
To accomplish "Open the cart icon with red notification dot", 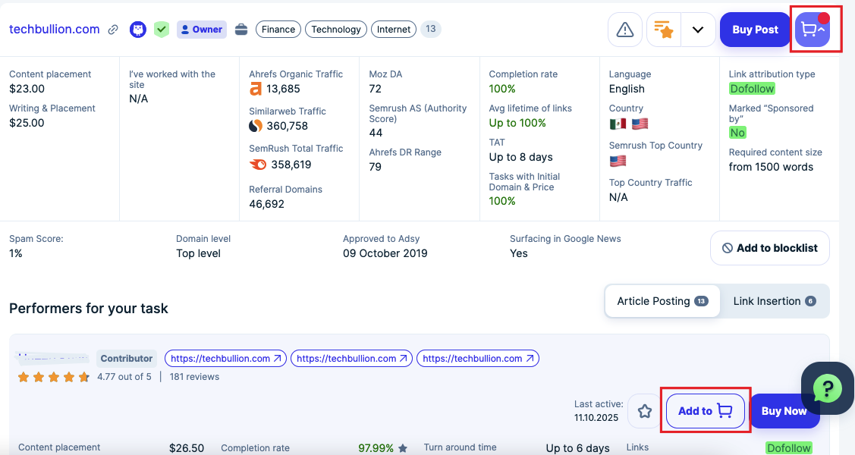I will (x=813, y=30).
